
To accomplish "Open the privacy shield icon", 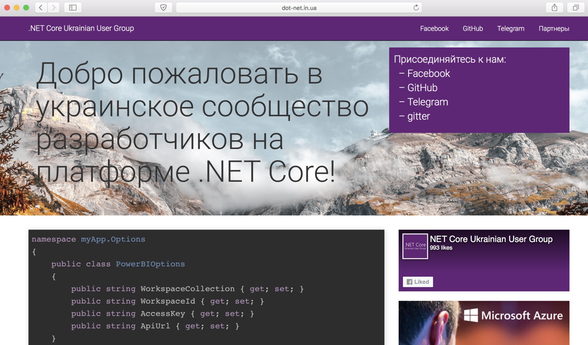I will pos(164,8).
